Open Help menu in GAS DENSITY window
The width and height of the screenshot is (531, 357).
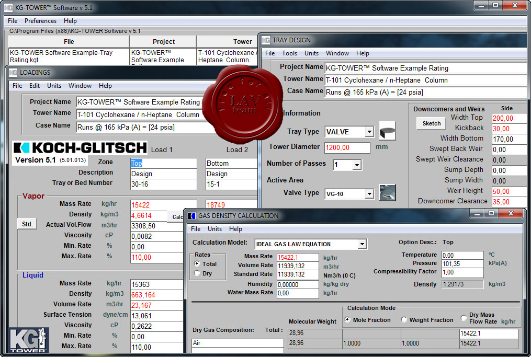pyautogui.click(x=235, y=229)
